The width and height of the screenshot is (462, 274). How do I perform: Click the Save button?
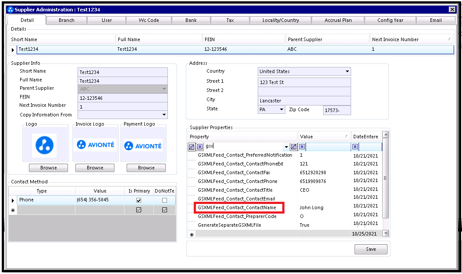(x=371, y=249)
